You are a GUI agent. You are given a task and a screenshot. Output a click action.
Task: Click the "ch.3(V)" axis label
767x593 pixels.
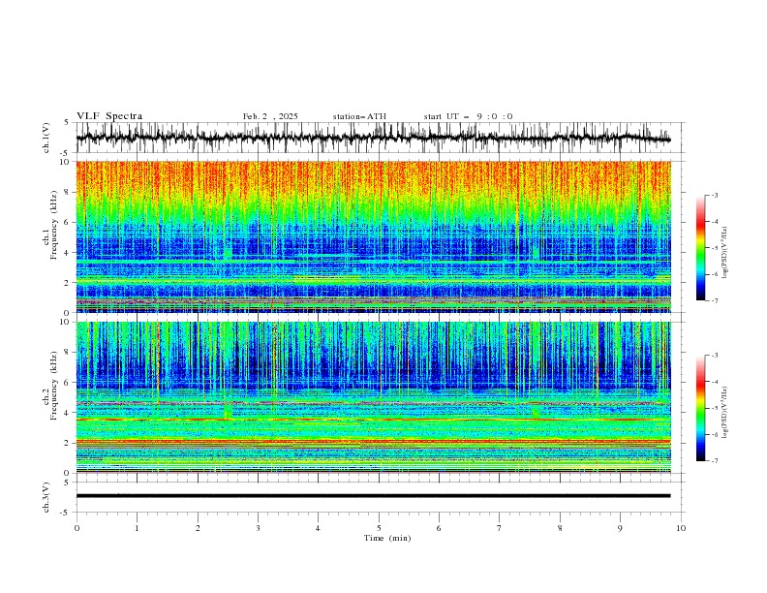click(46, 497)
